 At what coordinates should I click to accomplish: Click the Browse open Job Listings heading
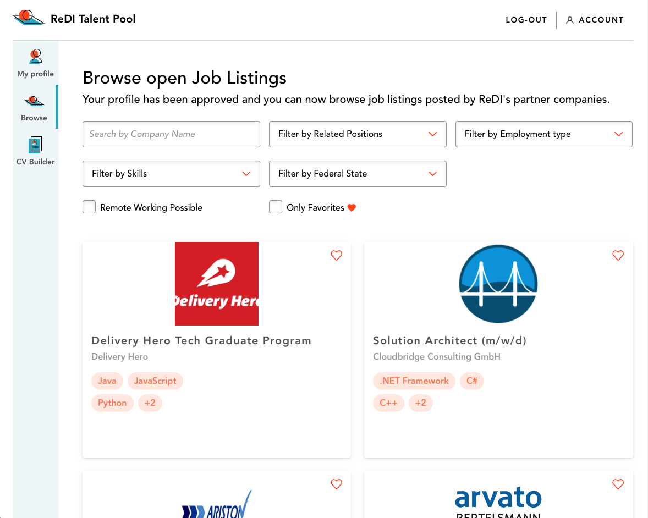tap(185, 78)
